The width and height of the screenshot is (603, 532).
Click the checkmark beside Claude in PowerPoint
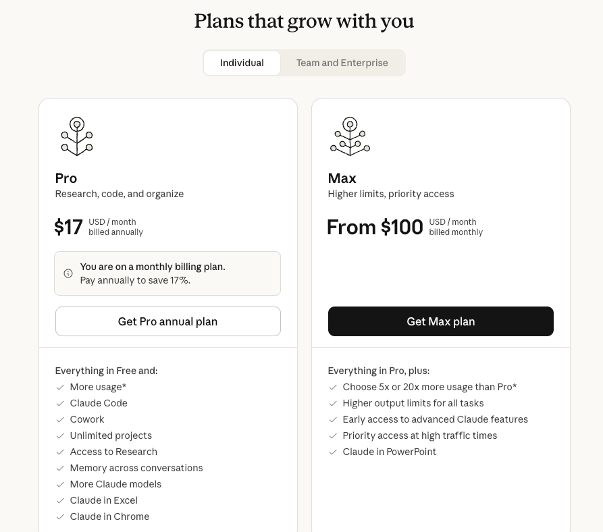[333, 452]
